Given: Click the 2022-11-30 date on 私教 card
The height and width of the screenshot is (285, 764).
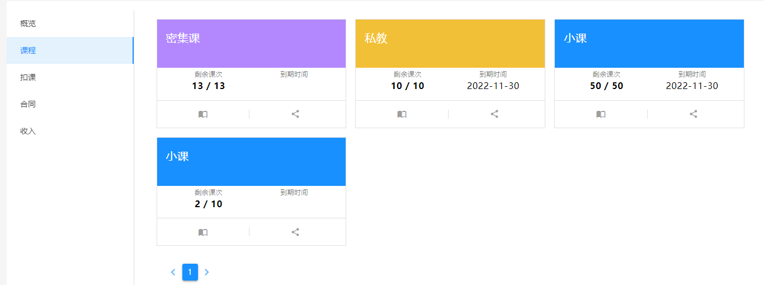Looking at the screenshot, I should [493, 86].
